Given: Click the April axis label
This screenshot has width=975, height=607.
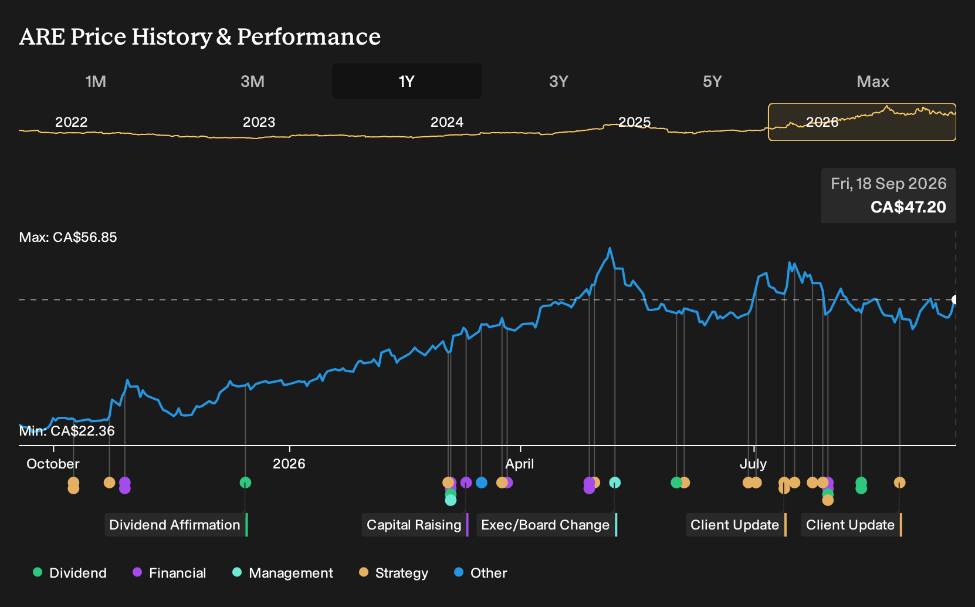Looking at the screenshot, I should click(520, 464).
